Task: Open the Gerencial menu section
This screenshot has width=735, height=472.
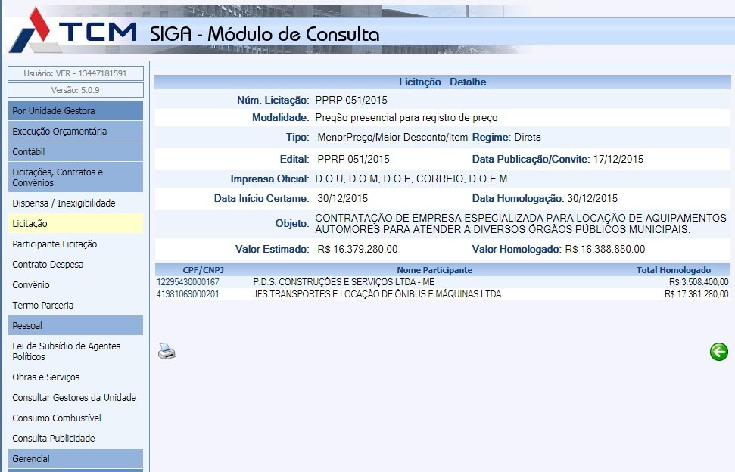Action: pos(75,459)
